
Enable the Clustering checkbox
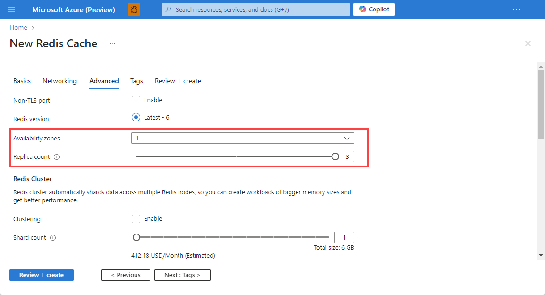coord(136,219)
